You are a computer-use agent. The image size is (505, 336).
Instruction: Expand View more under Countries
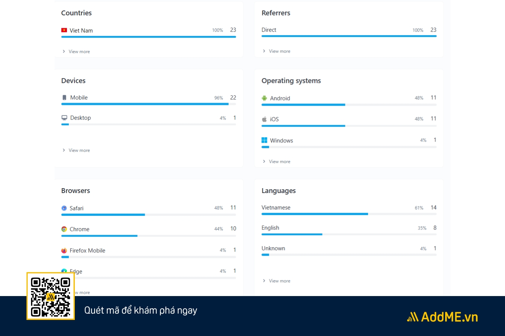pyautogui.click(x=76, y=52)
